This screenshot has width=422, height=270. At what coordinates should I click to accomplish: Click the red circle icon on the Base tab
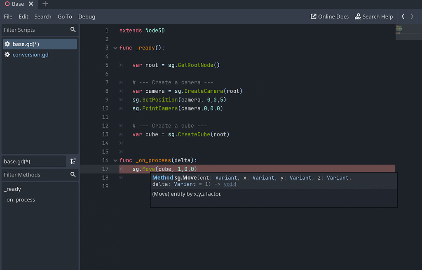coord(7,4)
